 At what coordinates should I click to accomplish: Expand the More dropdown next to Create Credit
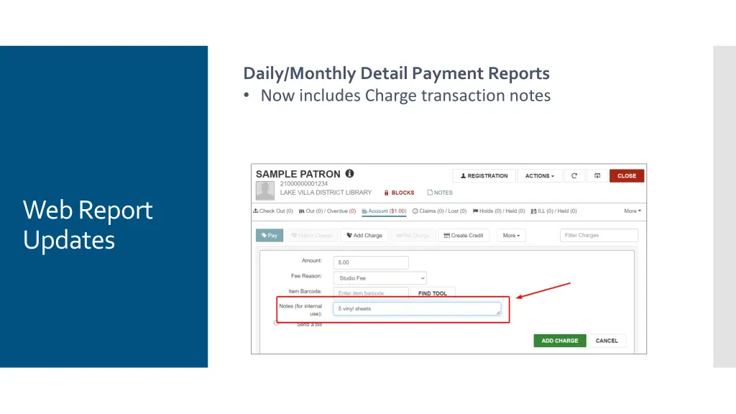(x=512, y=235)
